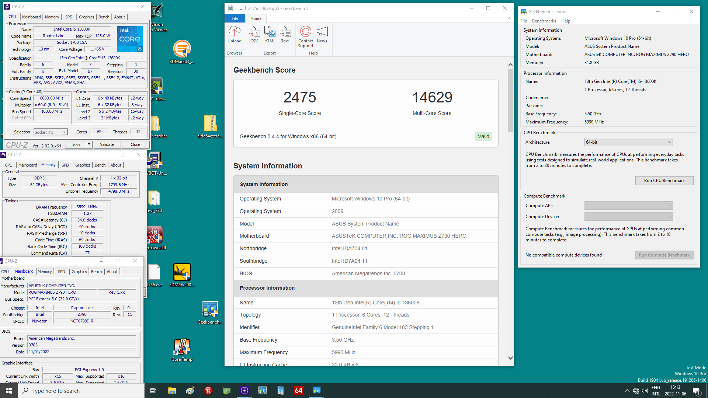
Task: Click the taskbar clock showing 13:13
Action: [675, 391]
